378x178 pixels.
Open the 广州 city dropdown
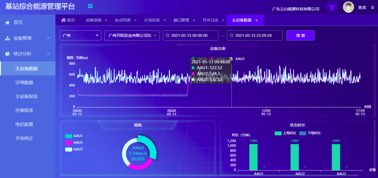coord(80,35)
